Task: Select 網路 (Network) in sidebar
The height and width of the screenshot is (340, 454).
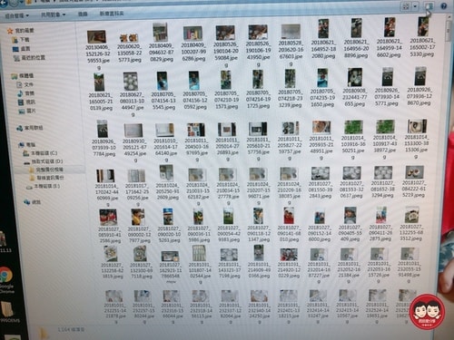Action: [x=33, y=202]
